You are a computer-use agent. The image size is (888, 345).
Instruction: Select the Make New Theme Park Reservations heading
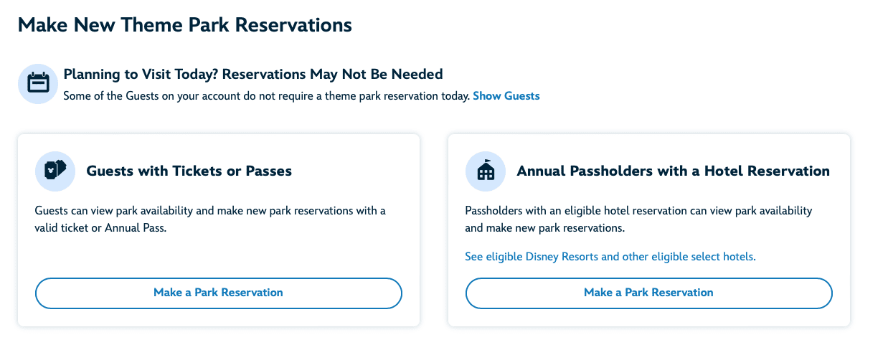coord(185,25)
